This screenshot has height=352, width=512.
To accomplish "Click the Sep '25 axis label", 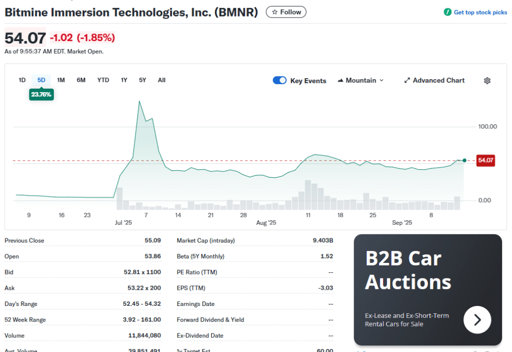I will coord(402,223).
